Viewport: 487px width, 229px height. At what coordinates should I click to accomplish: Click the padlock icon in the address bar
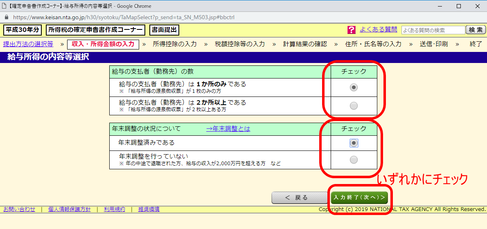point(6,18)
